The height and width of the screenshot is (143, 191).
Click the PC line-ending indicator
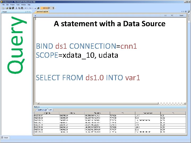pos(172,15)
